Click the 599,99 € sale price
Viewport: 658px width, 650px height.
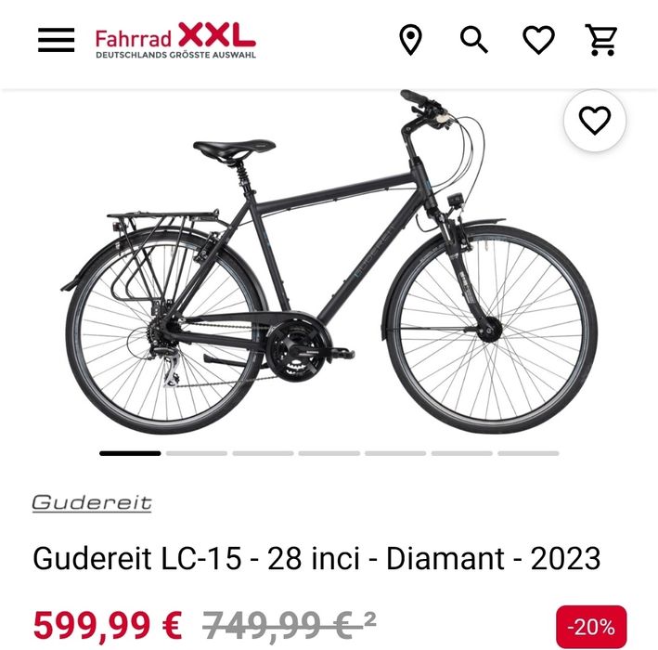point(108,626)
